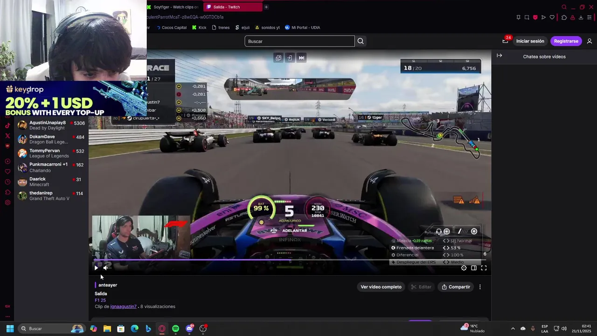Click the middle video overlay icon

(x=290, y=58)
